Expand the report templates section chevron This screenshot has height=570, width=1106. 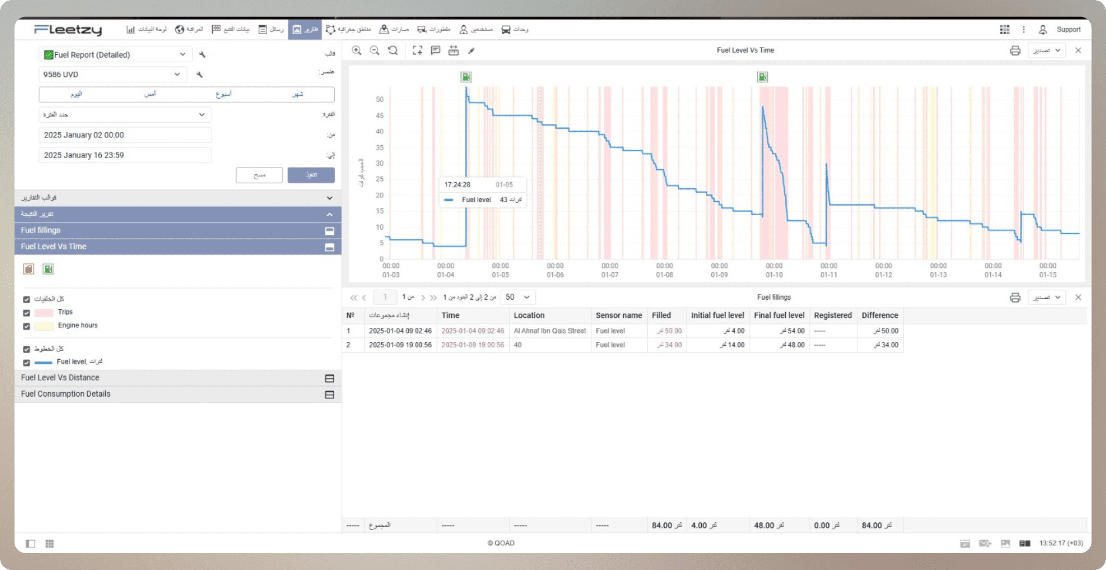tap(329, 198)
